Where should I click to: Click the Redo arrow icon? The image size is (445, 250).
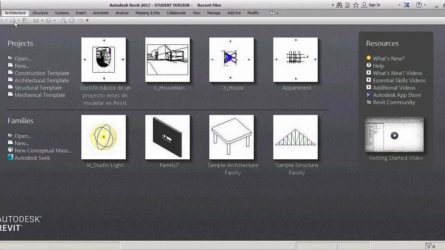13,20
